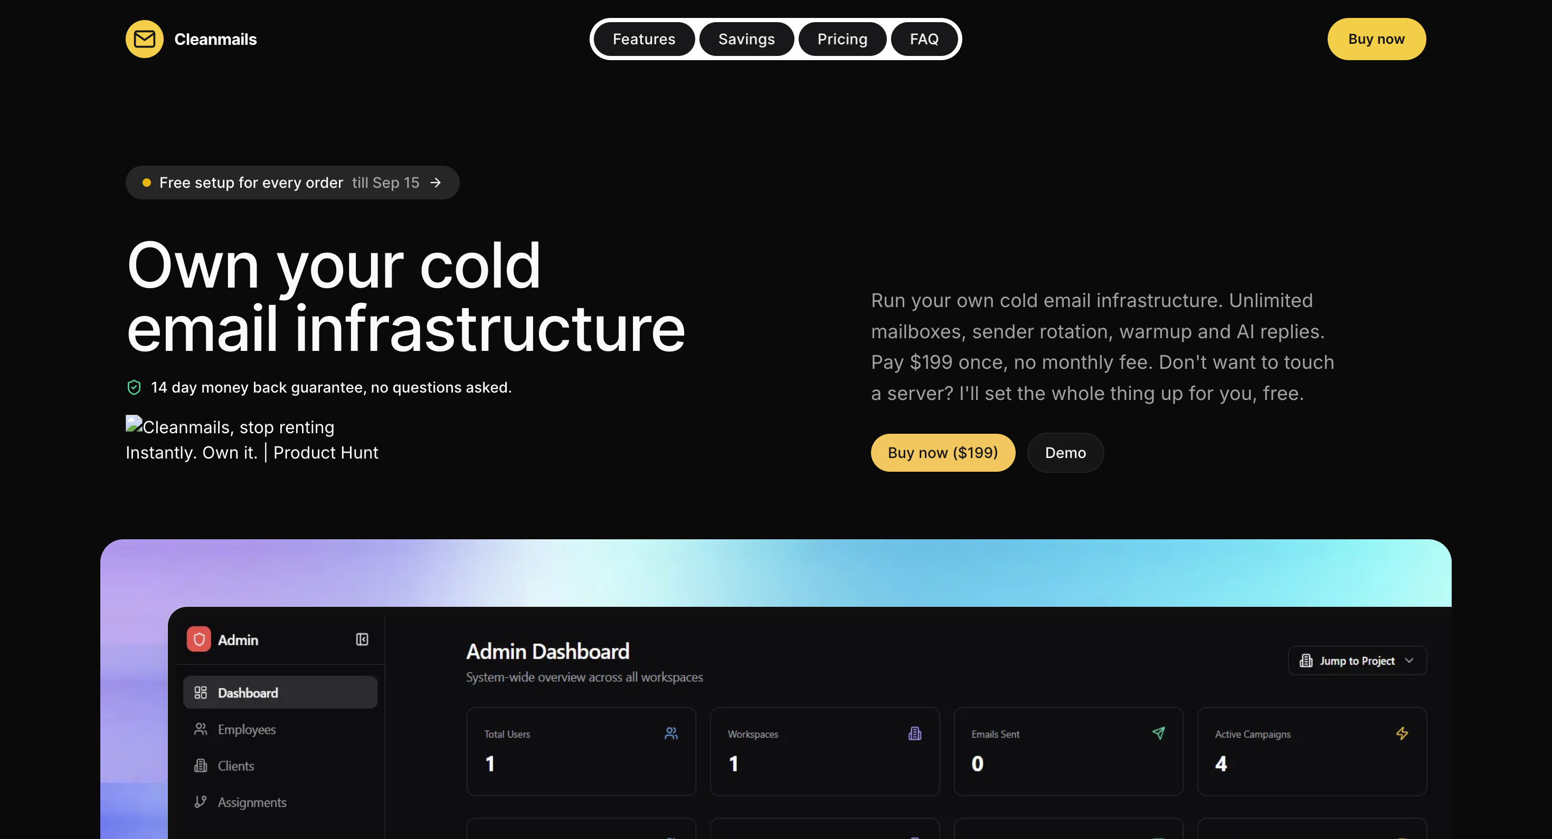Click the 'till Sep 15' text in banner
Screen dimensions: 1552x839
[385, 183]
